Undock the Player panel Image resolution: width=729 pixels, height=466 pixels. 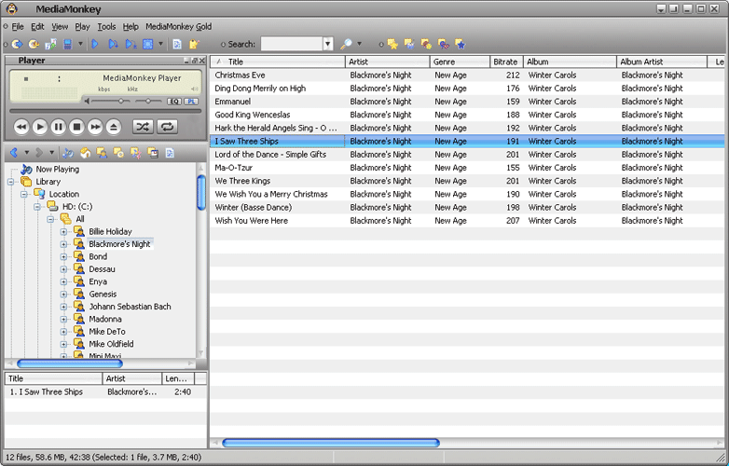(x=194, y=61)
